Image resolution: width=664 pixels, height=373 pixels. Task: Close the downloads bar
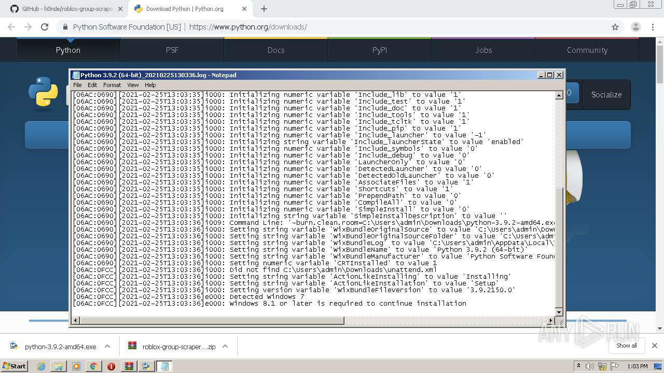(x=654, y=346)
